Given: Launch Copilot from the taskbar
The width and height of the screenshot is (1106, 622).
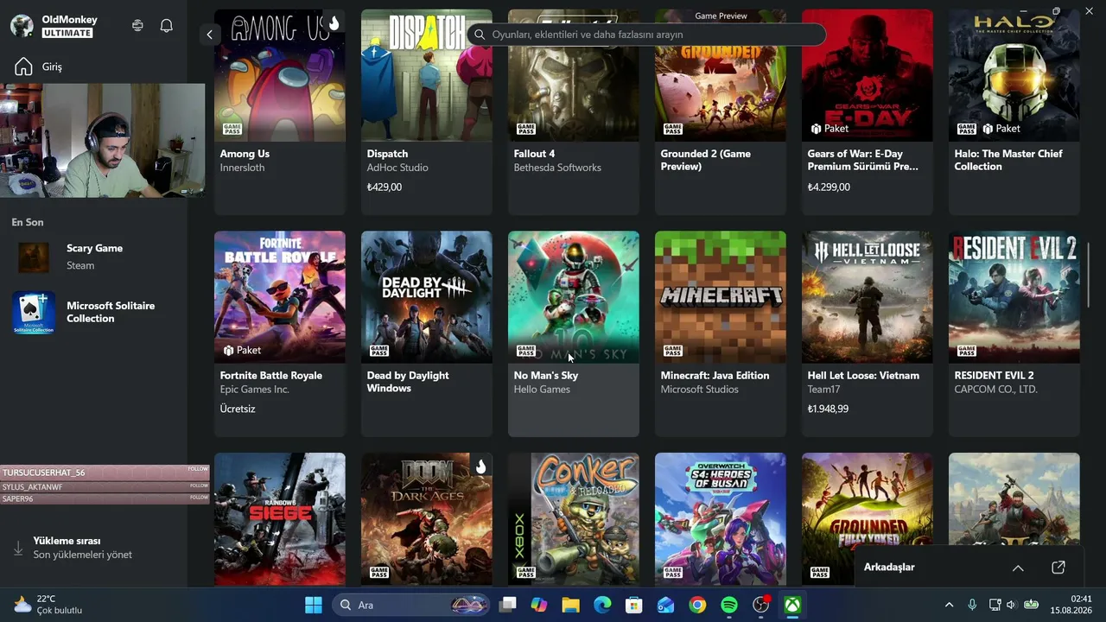Looking at the screenshot, I should (539, 605).
